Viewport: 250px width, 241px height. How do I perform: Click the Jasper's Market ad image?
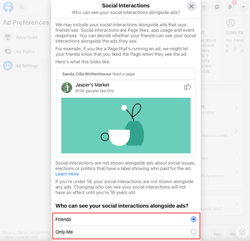click(126, 125)
